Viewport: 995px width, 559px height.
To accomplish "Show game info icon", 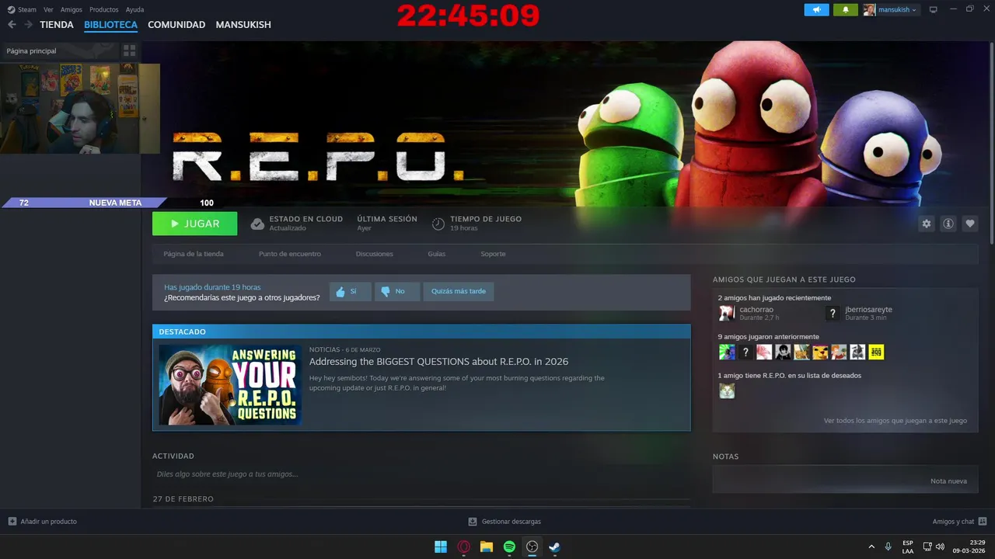I will 948,224.
